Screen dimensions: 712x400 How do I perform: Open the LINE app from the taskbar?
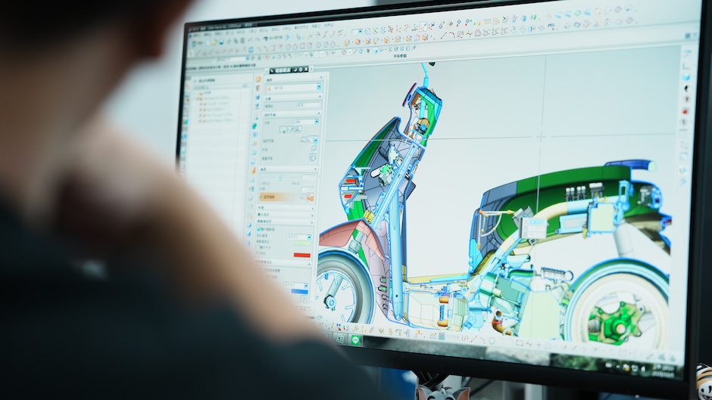tap(355, 340)
